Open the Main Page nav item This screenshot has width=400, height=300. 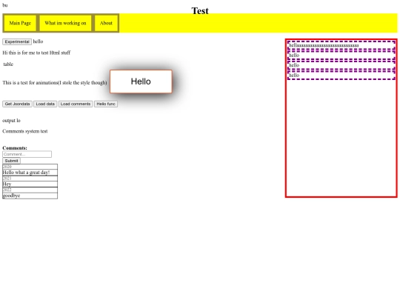point(20,23)
